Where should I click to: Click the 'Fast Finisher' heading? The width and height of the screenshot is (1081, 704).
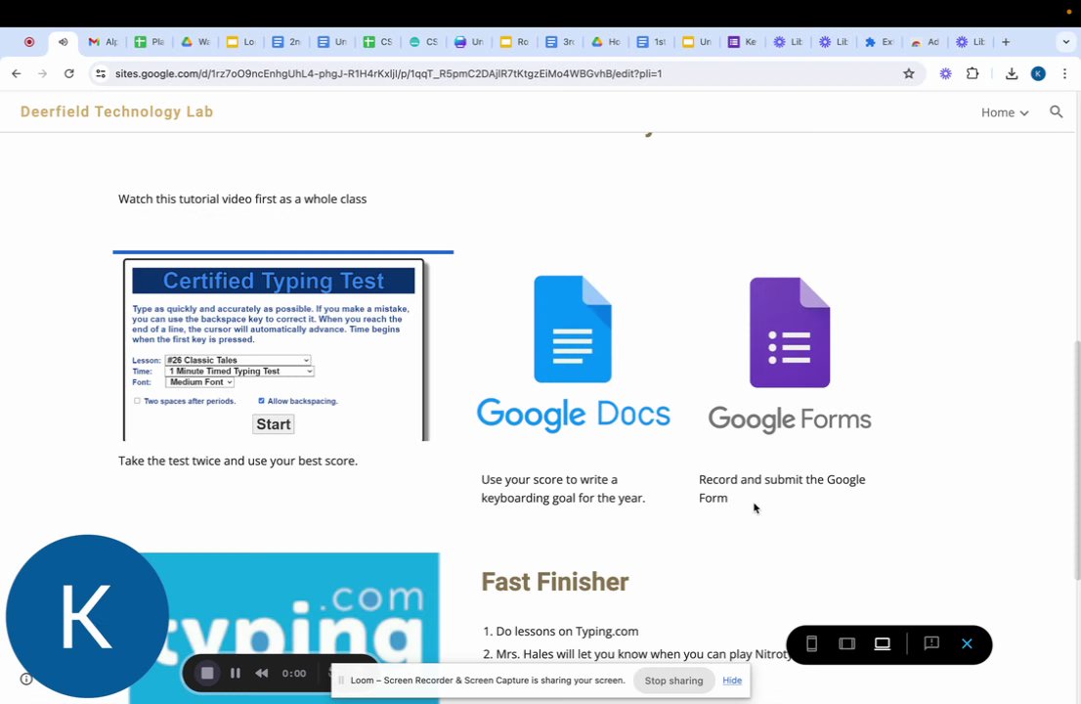[x=554, y=582]
